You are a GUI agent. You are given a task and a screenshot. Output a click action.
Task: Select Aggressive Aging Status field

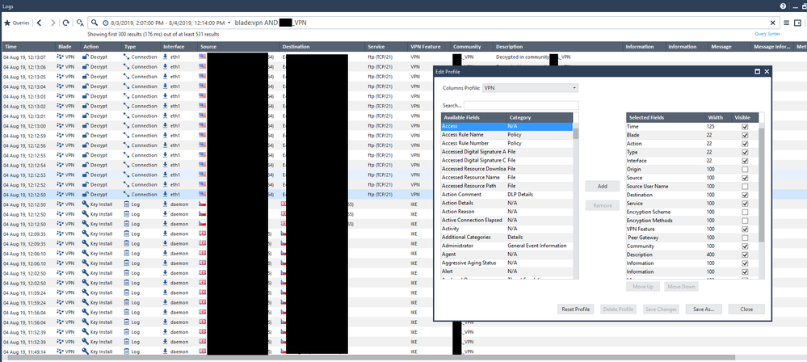[507, 263]
